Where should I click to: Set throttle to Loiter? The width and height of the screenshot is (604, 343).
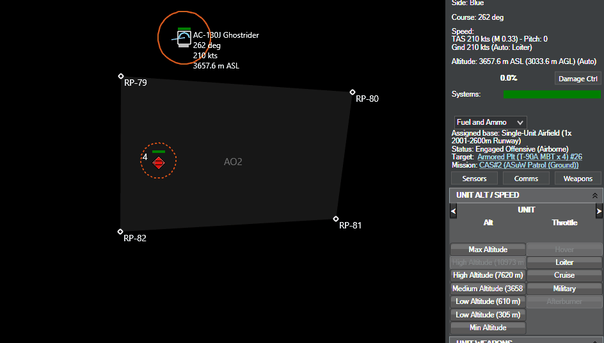tap(564, 262)
